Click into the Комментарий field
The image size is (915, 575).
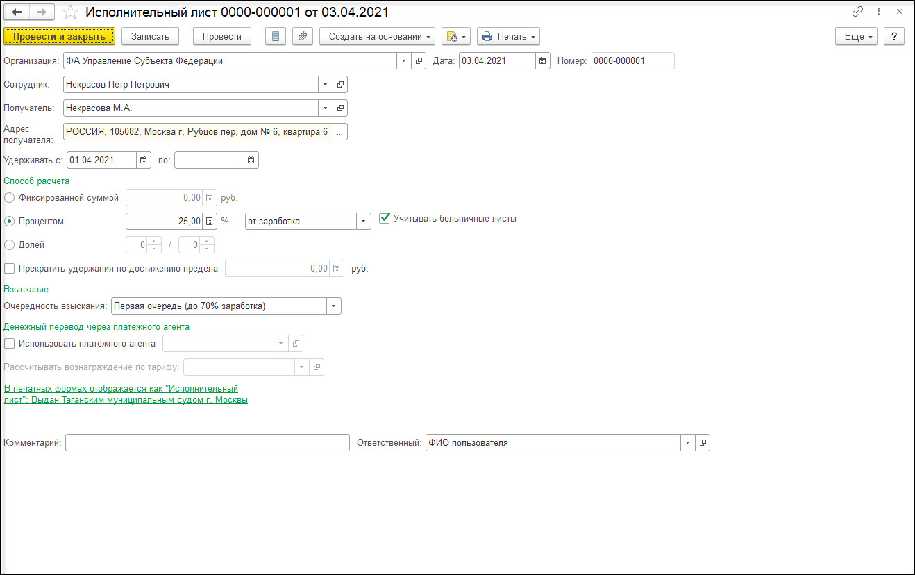[208, 442]
